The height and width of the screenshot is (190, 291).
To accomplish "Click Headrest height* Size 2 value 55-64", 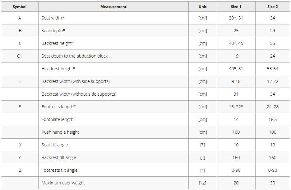I will (x=273, y=69).
